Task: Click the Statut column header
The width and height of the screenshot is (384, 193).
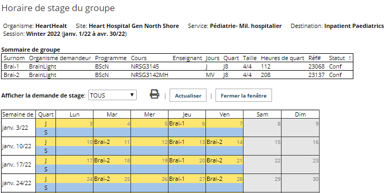Action: 337,58
